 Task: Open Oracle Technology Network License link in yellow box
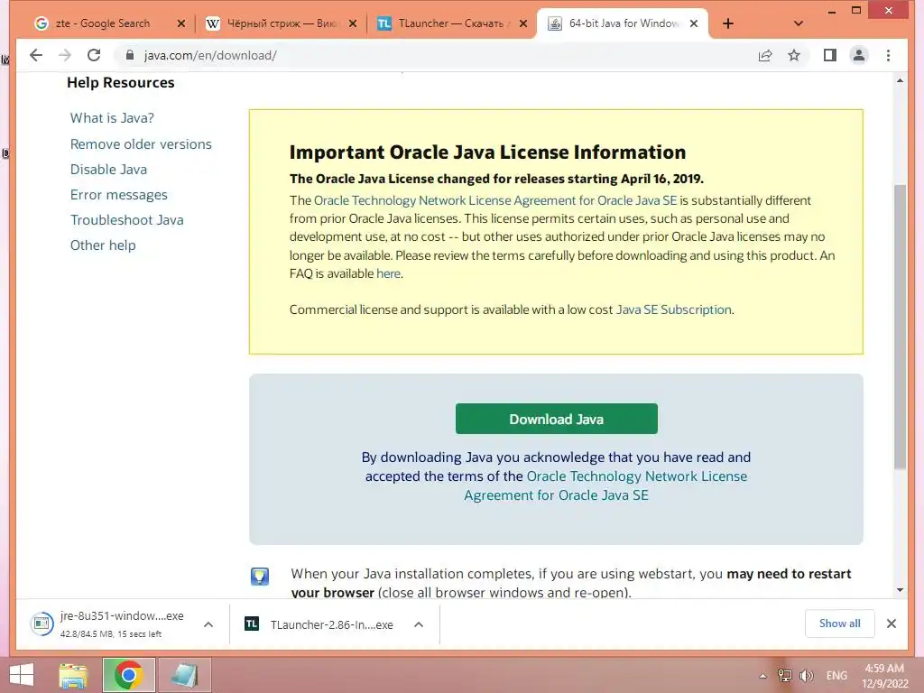click(495, 201)
